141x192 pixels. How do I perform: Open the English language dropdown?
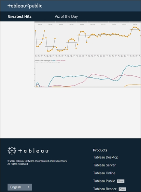19,187
